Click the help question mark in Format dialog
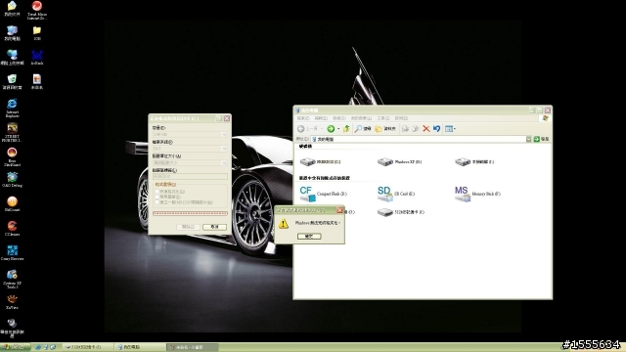 click(x=219, y=118)
